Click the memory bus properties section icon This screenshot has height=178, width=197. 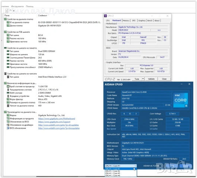click(5, 48)
